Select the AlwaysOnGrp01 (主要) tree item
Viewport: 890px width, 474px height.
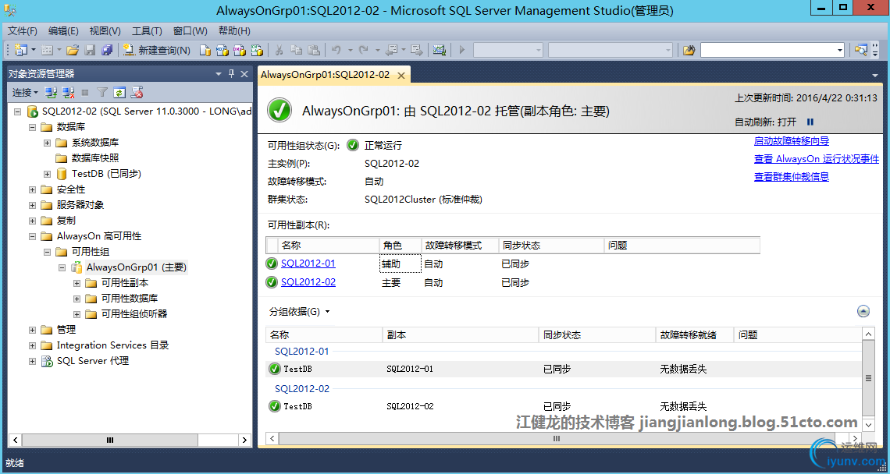tap(136, 267)
